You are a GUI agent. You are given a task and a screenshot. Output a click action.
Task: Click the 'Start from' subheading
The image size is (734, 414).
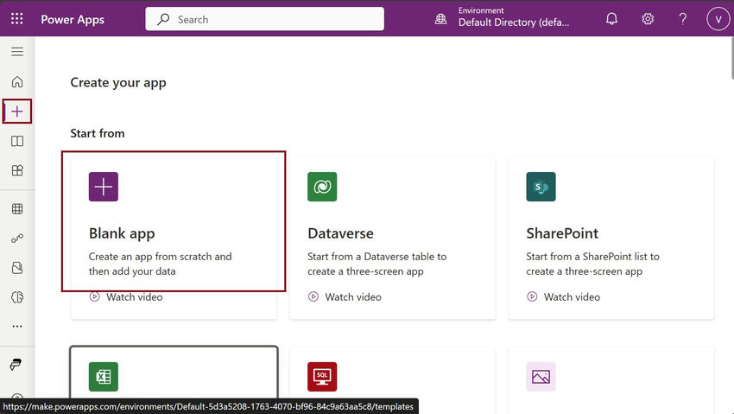coord(98,133)
